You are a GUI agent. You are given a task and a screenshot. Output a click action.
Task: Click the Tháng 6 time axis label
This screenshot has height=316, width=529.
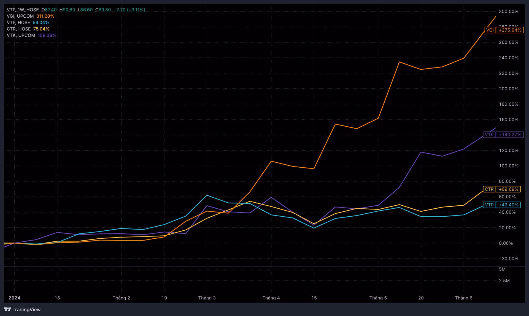[x=463, y=298]
